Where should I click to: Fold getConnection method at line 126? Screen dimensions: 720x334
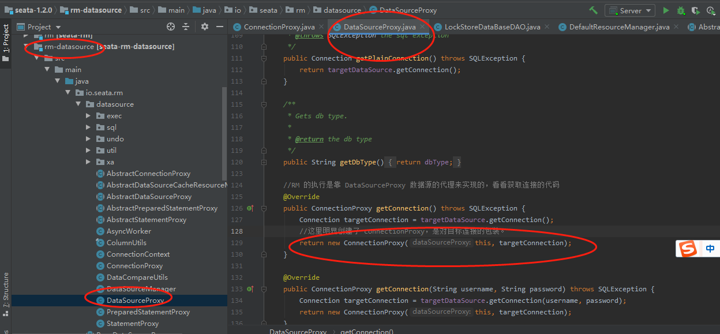point(264,208)
